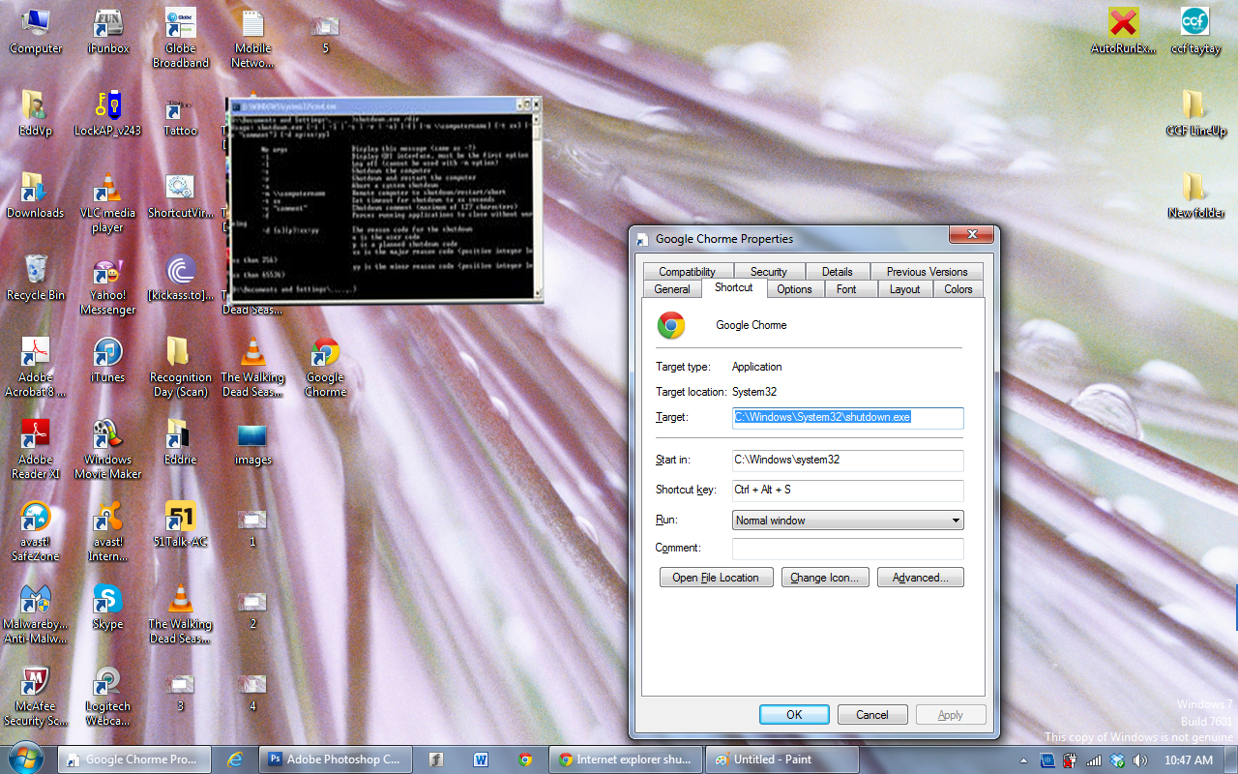Screen dimensions: 1238x774
Task: Select the image file named 1
Action: 252,524
